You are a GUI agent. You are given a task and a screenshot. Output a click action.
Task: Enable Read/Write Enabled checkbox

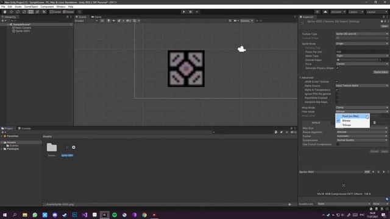pos(337,98)
